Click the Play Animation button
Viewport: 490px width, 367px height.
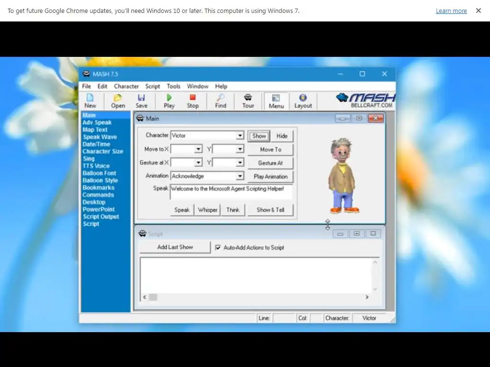(x=271, y=177)
